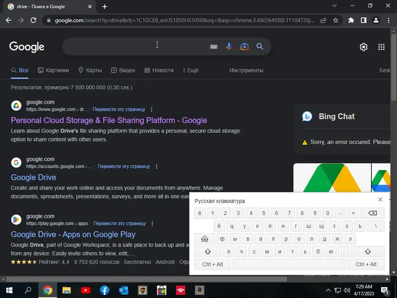Click the browser address bar URL
The width and height of the screenshot is (397, 298).
click(184, 20)
